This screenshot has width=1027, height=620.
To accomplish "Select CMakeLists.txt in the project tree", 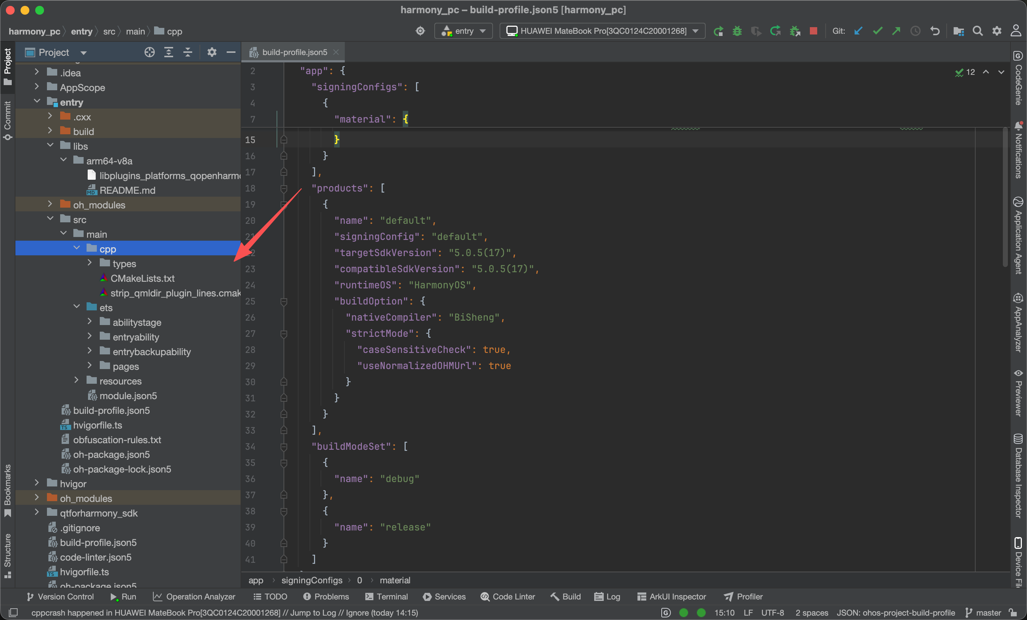I will tap(142, 278).
